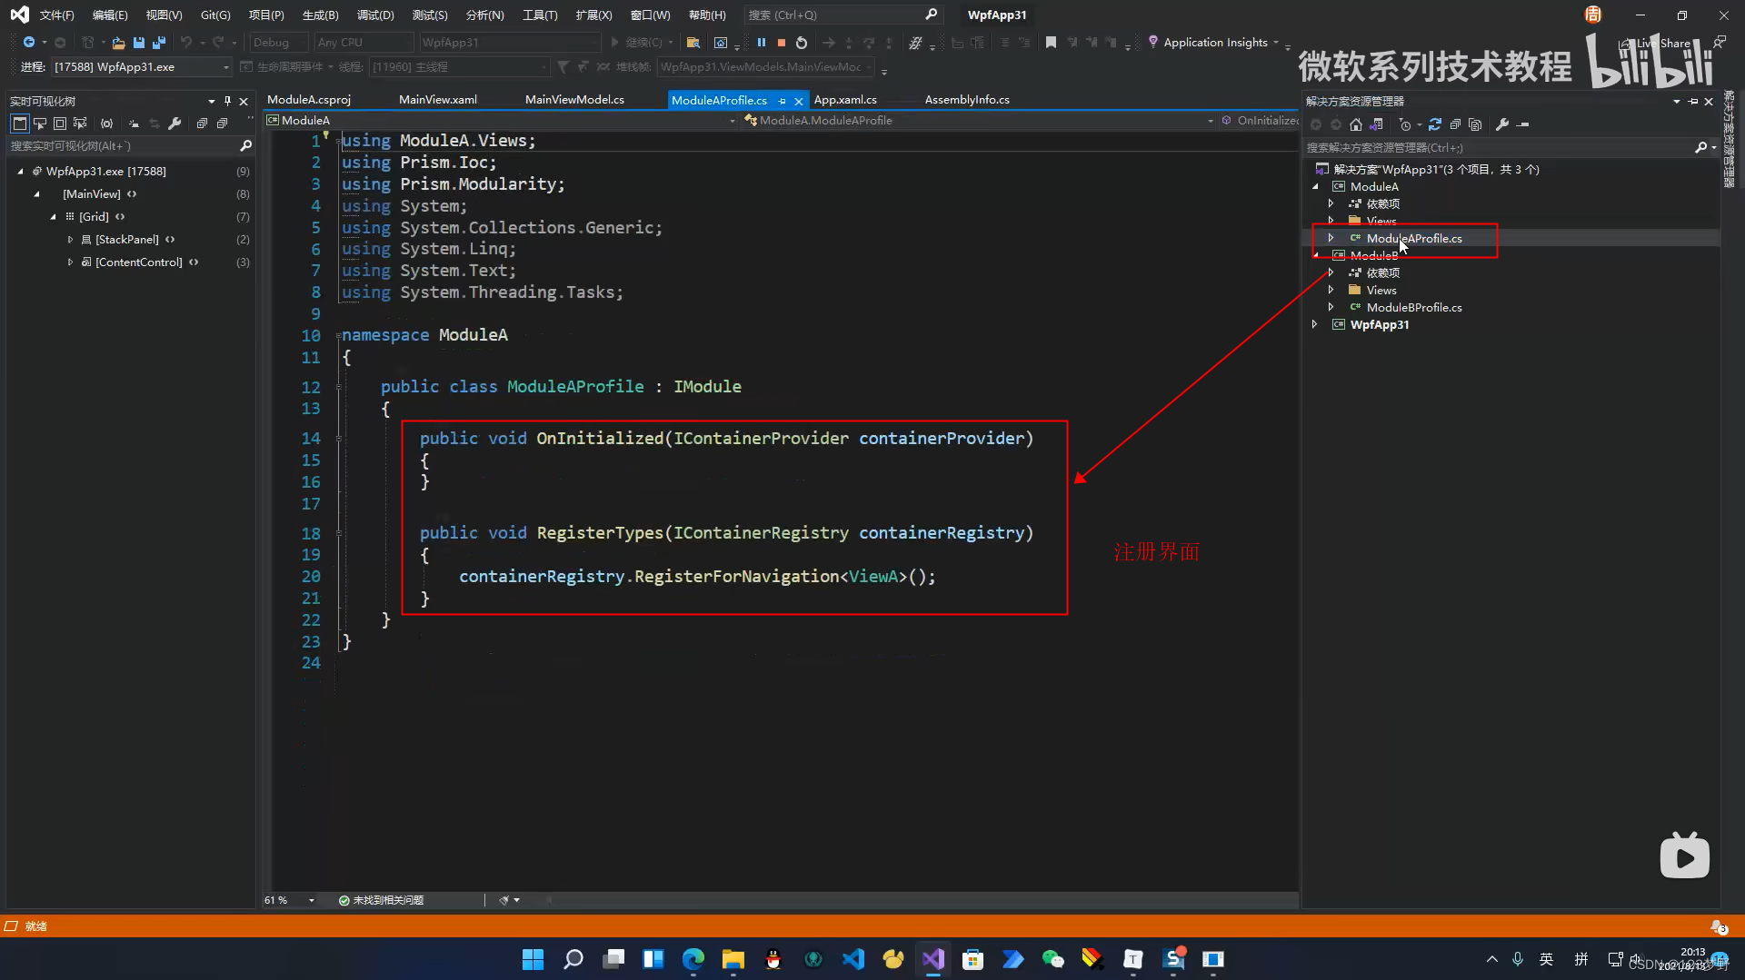Save the current file with the save icon
Viewport: 1745px width, 980px height.
[x=139, y=43]
